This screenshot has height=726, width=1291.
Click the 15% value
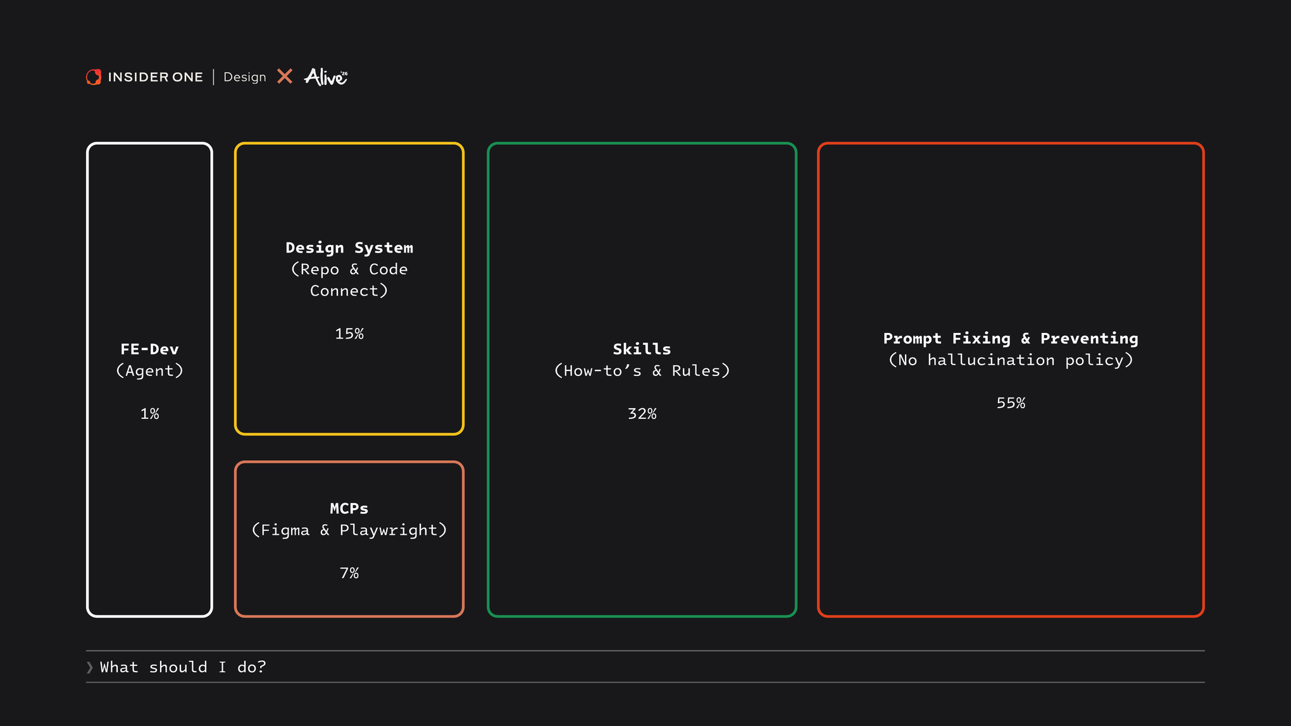pyautogui.click(x=349, y=334)
